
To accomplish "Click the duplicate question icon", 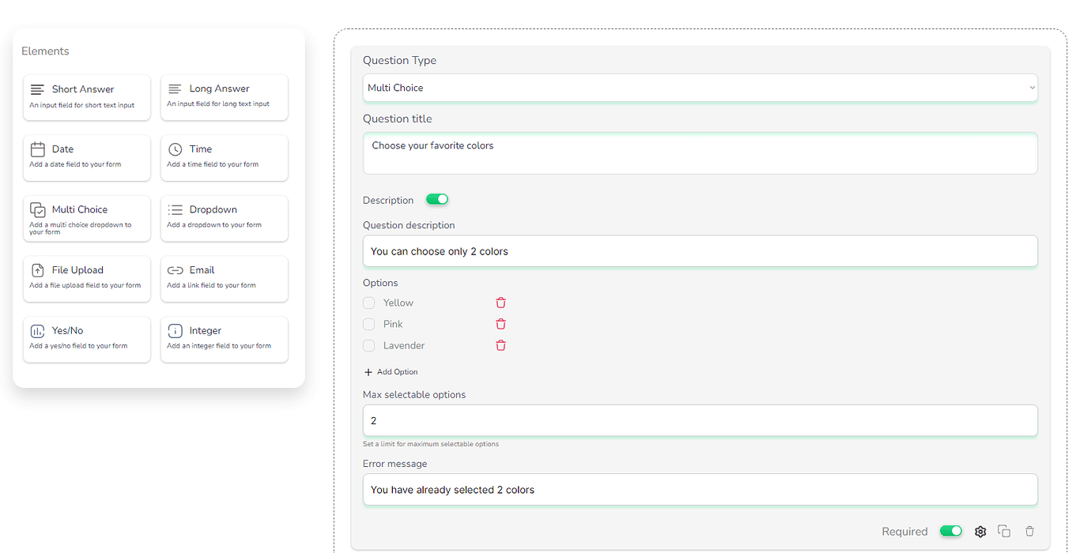I will pyautogui.click(x=1004, y=532).
